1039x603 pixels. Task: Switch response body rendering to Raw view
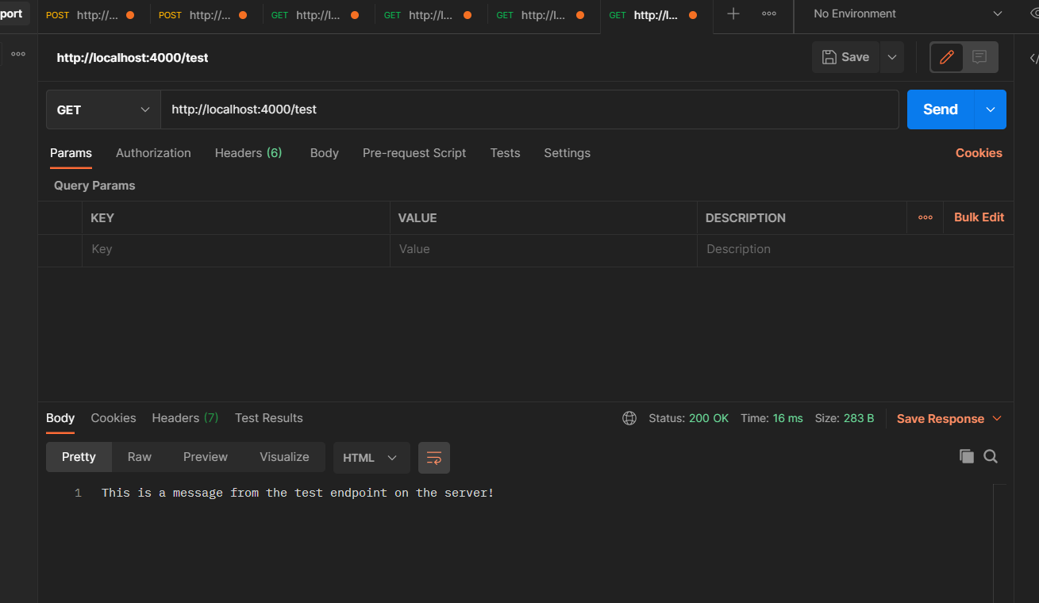[x=139, y=456]
